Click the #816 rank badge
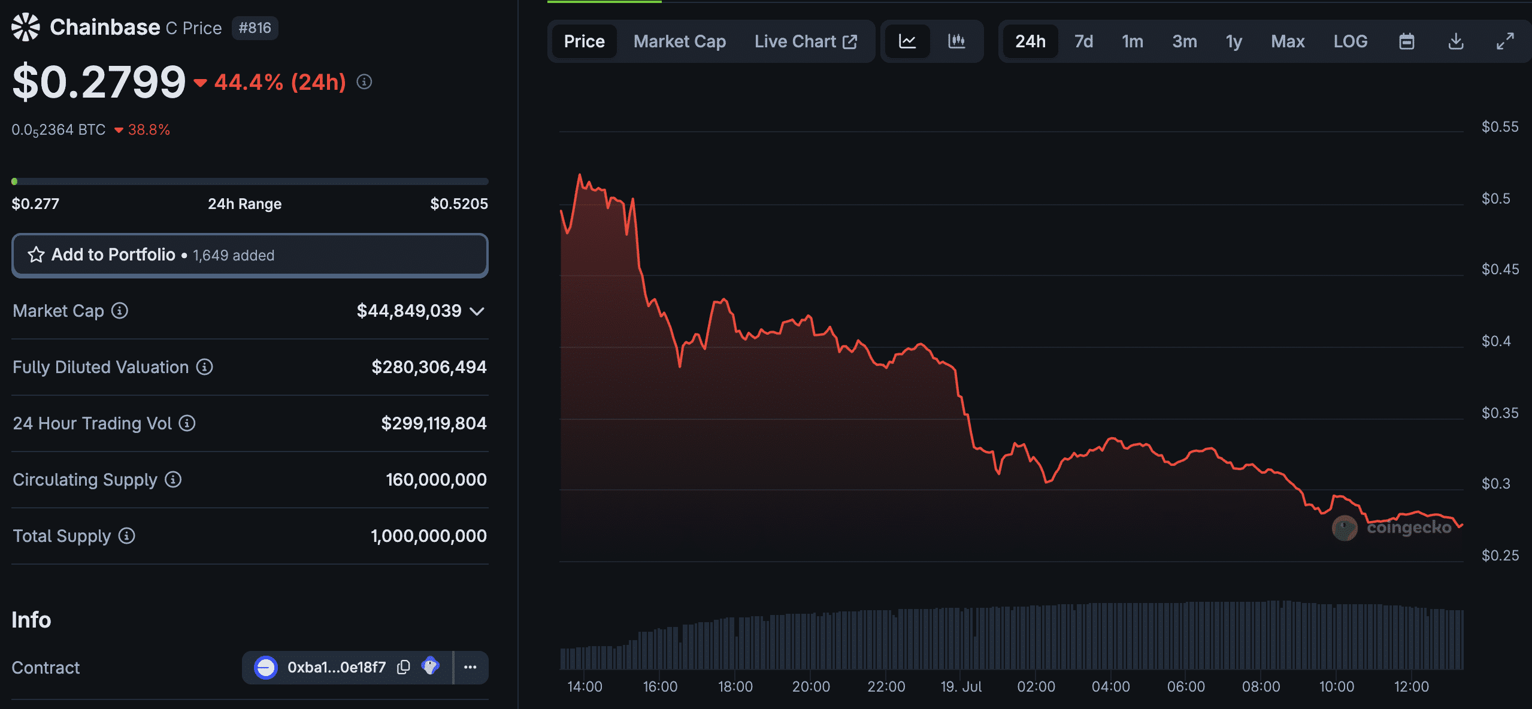This screenshot has width=1532, height=709. coord(255,28)
